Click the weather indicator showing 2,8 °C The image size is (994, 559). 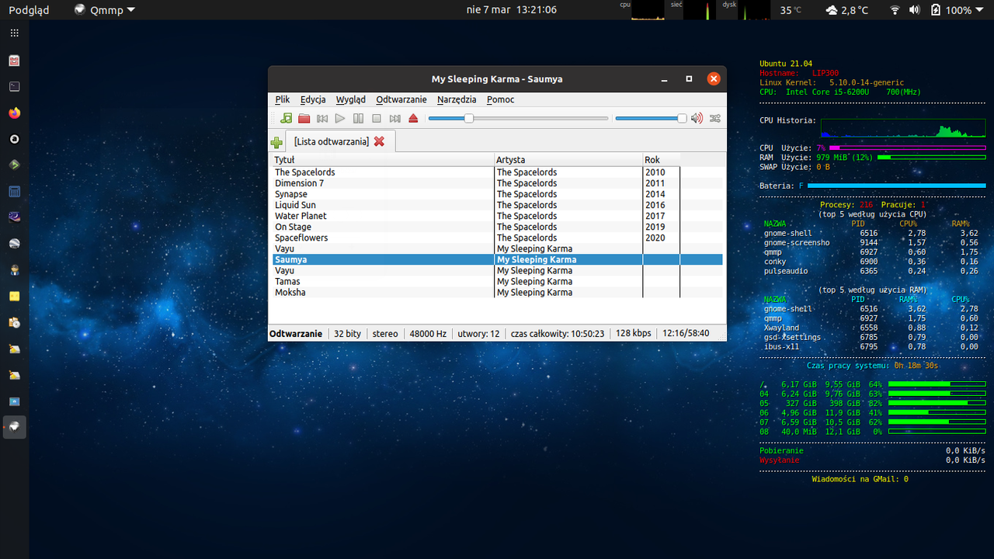point(847,10)
